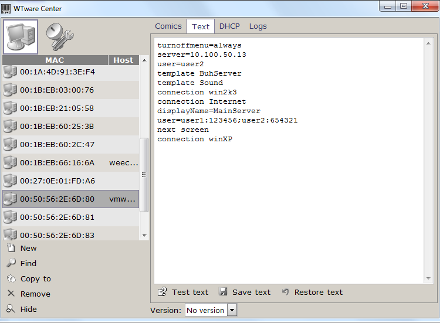The width and height of the screenshot is (440, 323).
Task: Click the Find magnifier icon
Action: coord(11,263)
